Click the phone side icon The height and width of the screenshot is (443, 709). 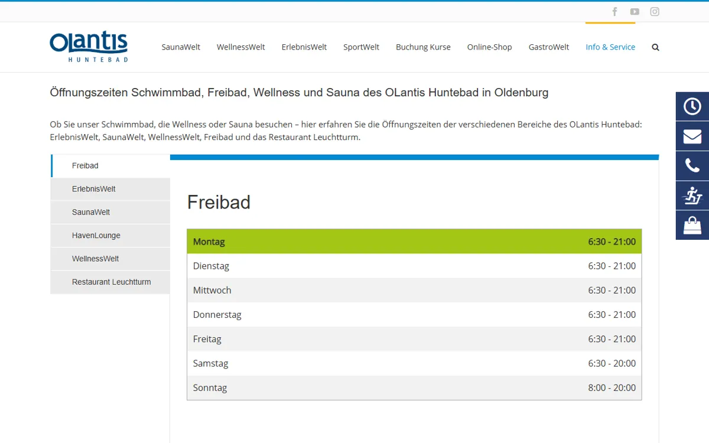pos(692,166)
